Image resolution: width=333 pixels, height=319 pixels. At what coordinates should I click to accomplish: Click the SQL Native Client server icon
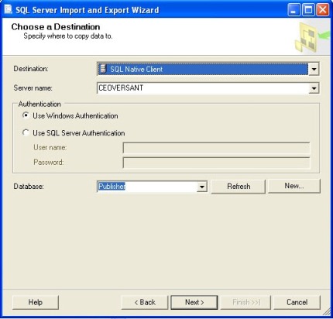click(x=103, y=69)
